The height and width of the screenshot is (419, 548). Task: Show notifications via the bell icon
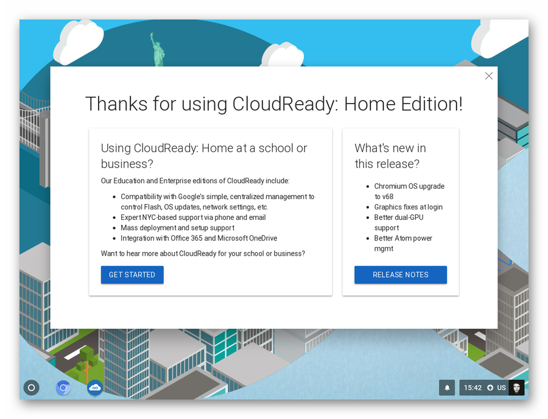point(447,388)
